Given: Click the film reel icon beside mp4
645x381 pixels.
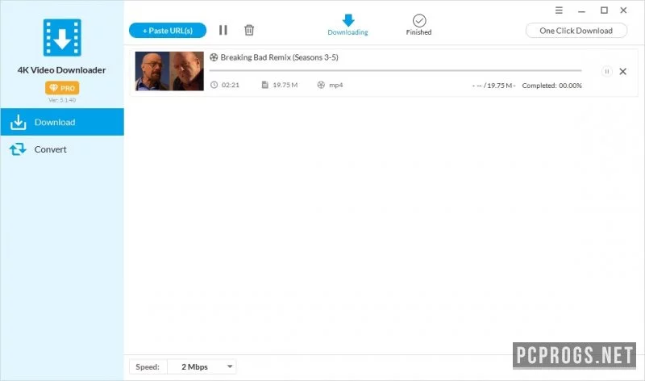Looking at the screenshot, I should coord(321,85).
